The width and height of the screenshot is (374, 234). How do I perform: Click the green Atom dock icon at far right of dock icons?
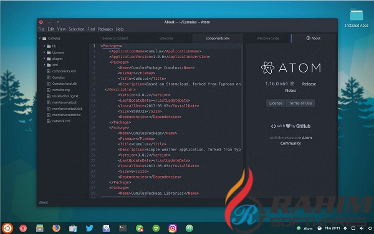pyautogui.click(x=189, y=228)
